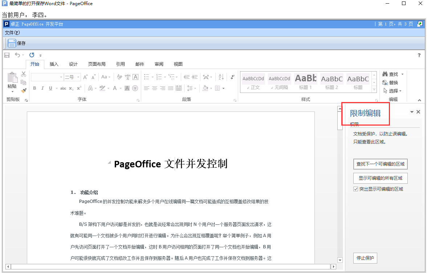Click the shrink font icon
Screen dimensions: 427x277
[93, 77]
